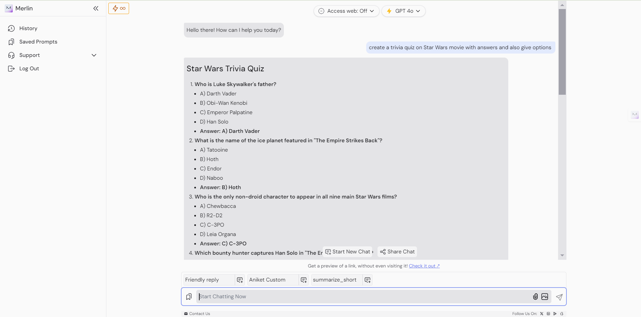Click the Share Chat button
The width and height of the screenshot is (641, 317).
397,252
